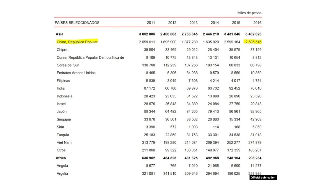319x180 pixels.
Task: Click Angola 2014 value 21 965
Action: [x=213, y=166]
